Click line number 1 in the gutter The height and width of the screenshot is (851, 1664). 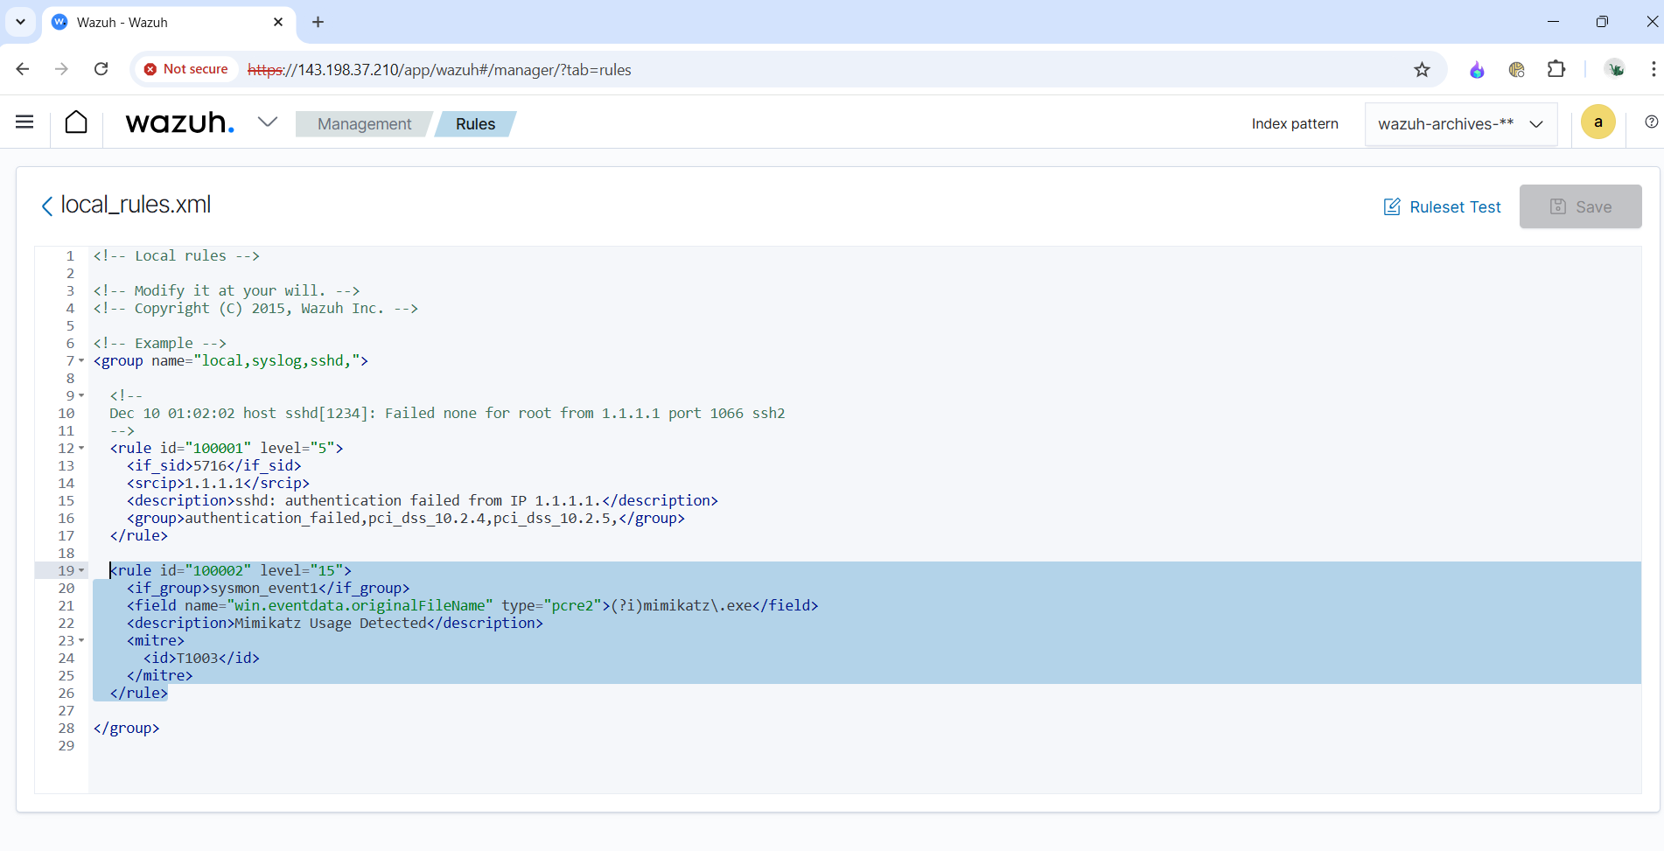(x=71, y=256)
